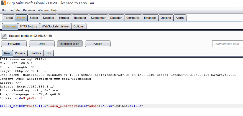Open the Proxy Options sub-tab
The width and height of the screenshot is (243, 116).
tap(79, 26)
